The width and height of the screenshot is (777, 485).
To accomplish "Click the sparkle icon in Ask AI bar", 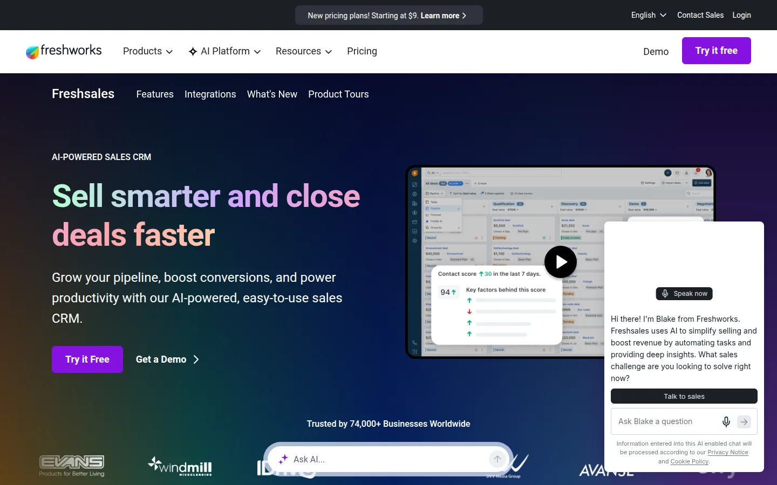I will (x=283, y=459).
